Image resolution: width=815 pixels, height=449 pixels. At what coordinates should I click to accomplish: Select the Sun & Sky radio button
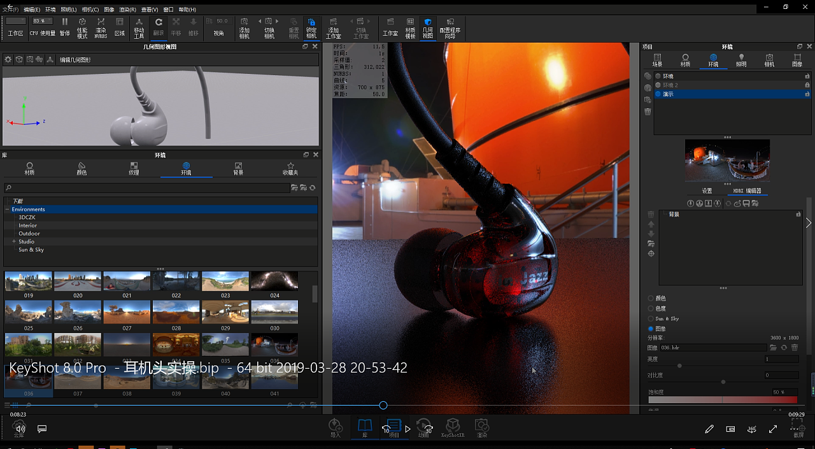point(651,318)
